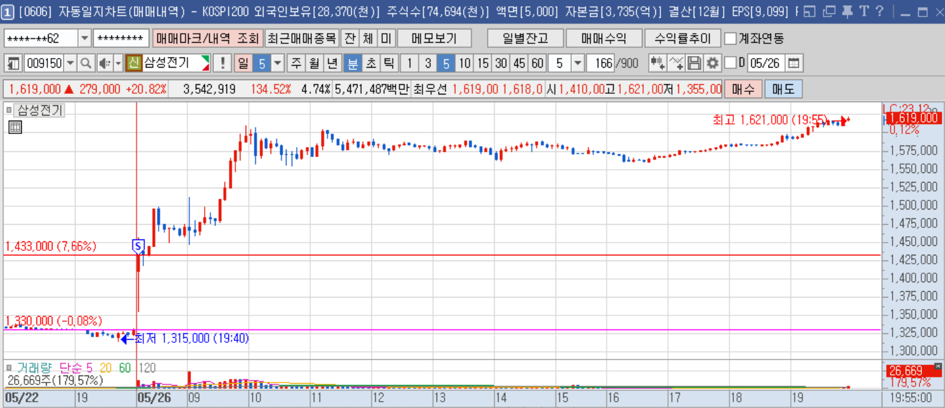Select the 체 tab button

coord(368,38)
